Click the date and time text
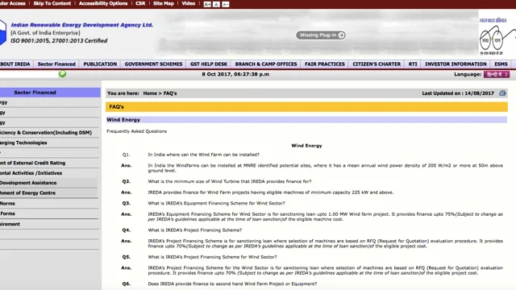The image size is (516, 290). [x=235, y=74]
